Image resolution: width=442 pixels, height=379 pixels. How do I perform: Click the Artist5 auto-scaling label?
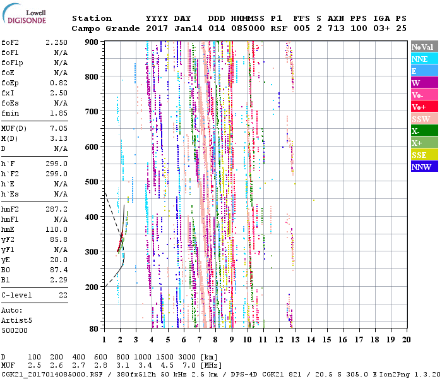tap(16, 320)
